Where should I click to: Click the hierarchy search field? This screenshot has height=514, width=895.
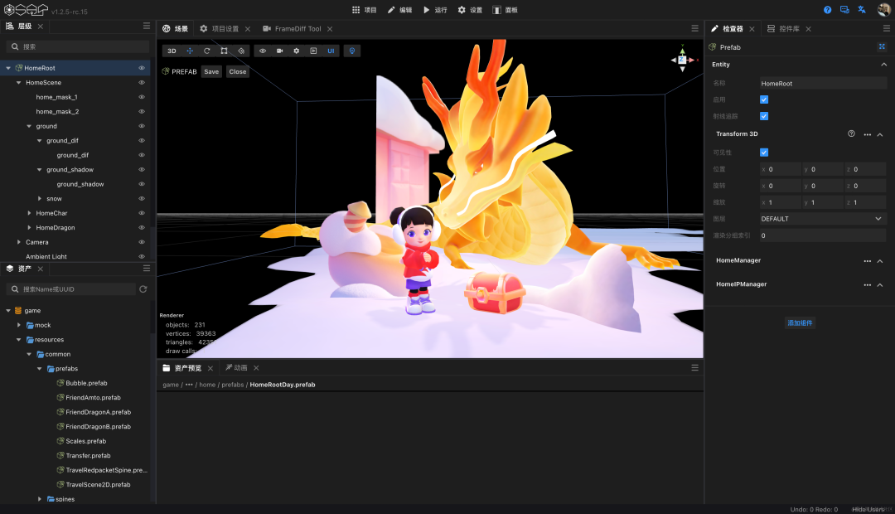coord(78,46)
